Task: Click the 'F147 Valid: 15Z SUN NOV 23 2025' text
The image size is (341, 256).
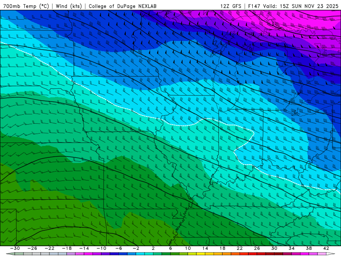Action: (293, 6)
